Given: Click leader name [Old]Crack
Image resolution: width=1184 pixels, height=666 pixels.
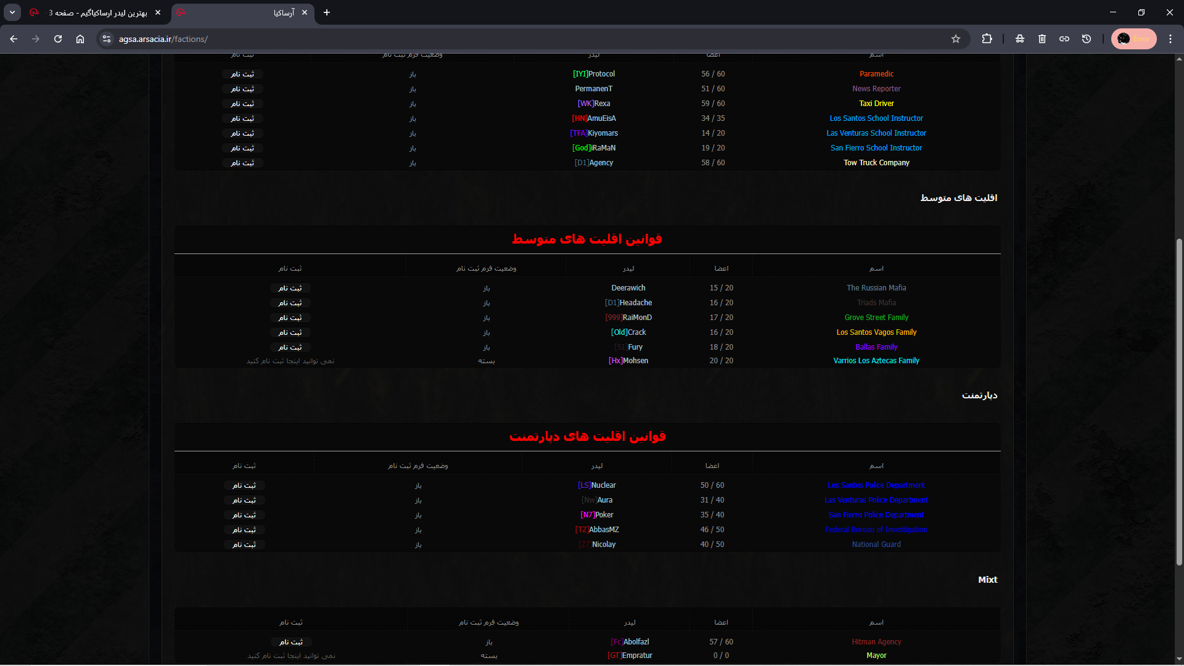Looking at the screenshot, I should click(x=628, y=332).
